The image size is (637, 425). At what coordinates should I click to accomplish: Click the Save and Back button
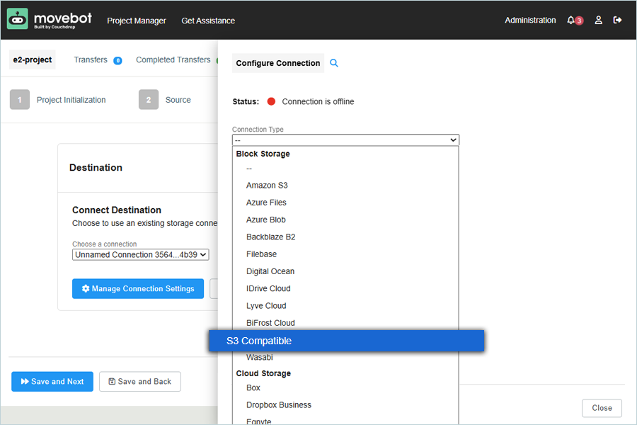click(139, 382)
